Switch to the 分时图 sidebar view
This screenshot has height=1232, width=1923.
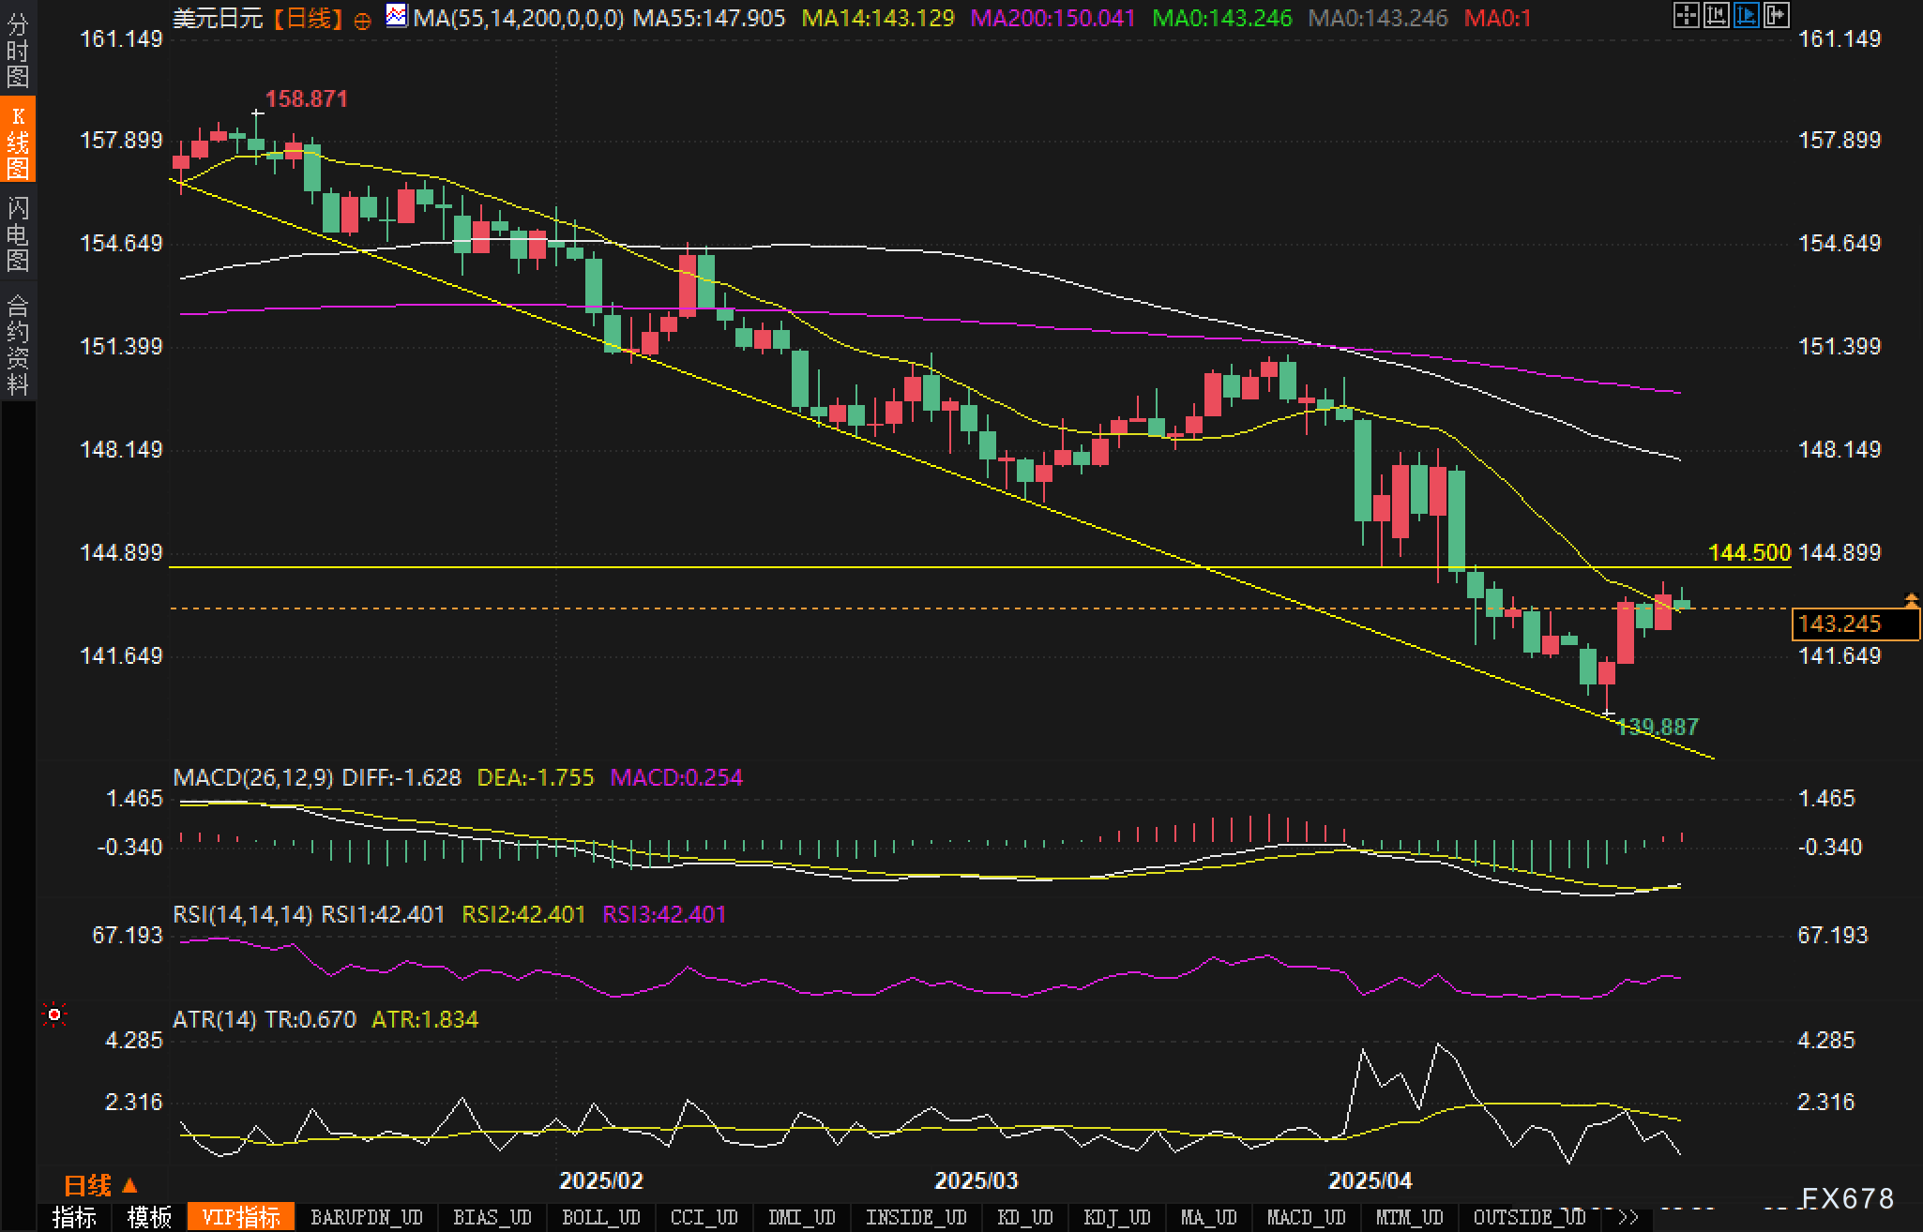(18, 51)
